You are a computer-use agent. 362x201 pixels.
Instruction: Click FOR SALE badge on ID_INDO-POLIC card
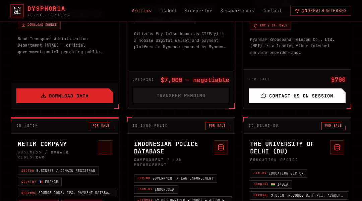[217, 126]
